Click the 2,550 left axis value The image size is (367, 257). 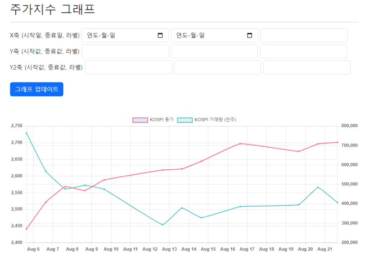point(17,193)
